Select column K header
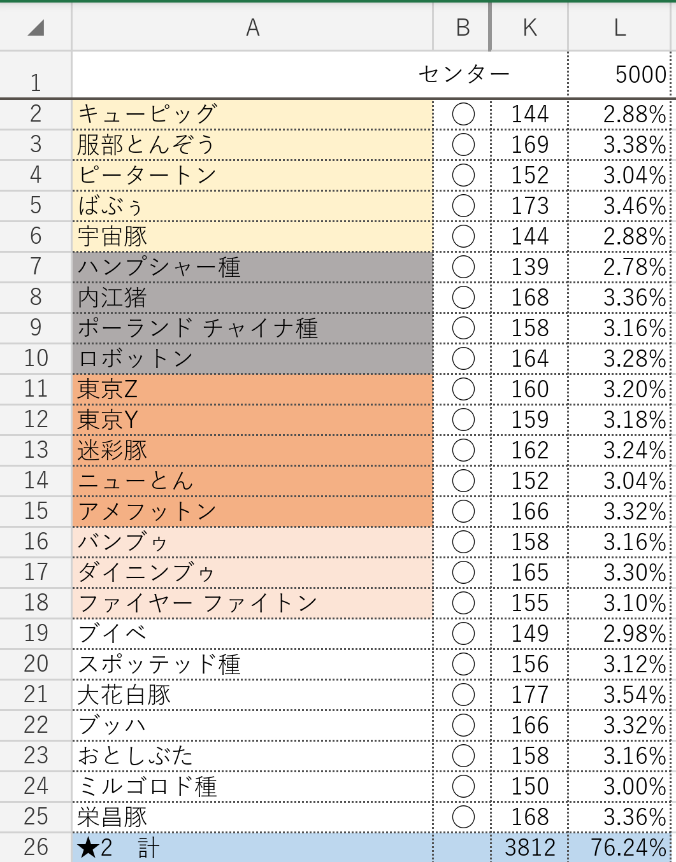The height and width of the screenshot is (862, 676). (529, 27)
